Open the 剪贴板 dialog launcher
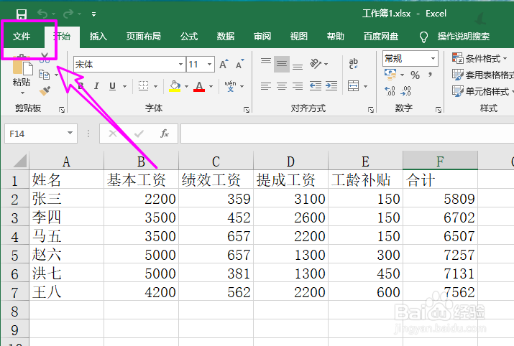514x346 pixels. (x=62, y=110)
